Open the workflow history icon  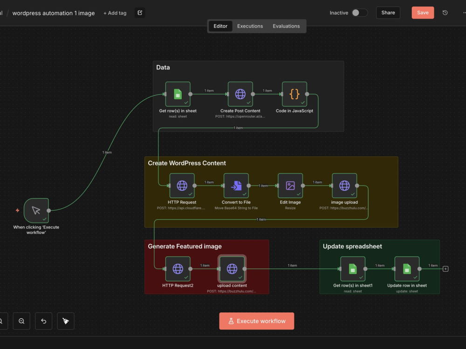pos(445,13)
